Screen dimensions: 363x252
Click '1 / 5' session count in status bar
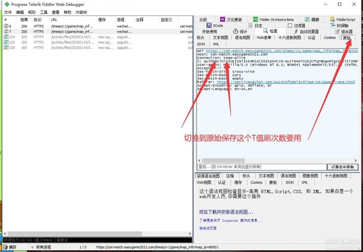coord(83,247)
